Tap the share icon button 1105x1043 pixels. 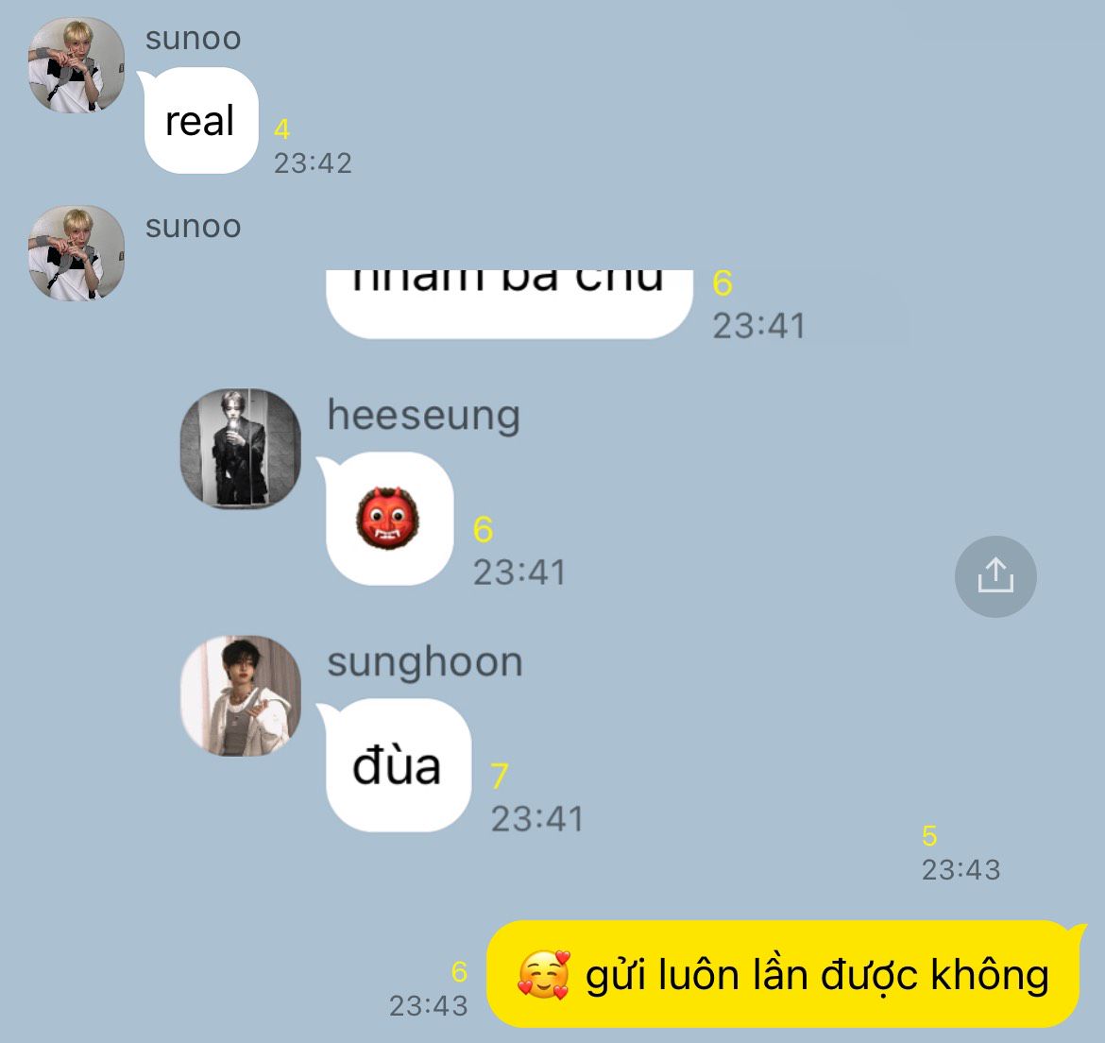tap(995, 576)
